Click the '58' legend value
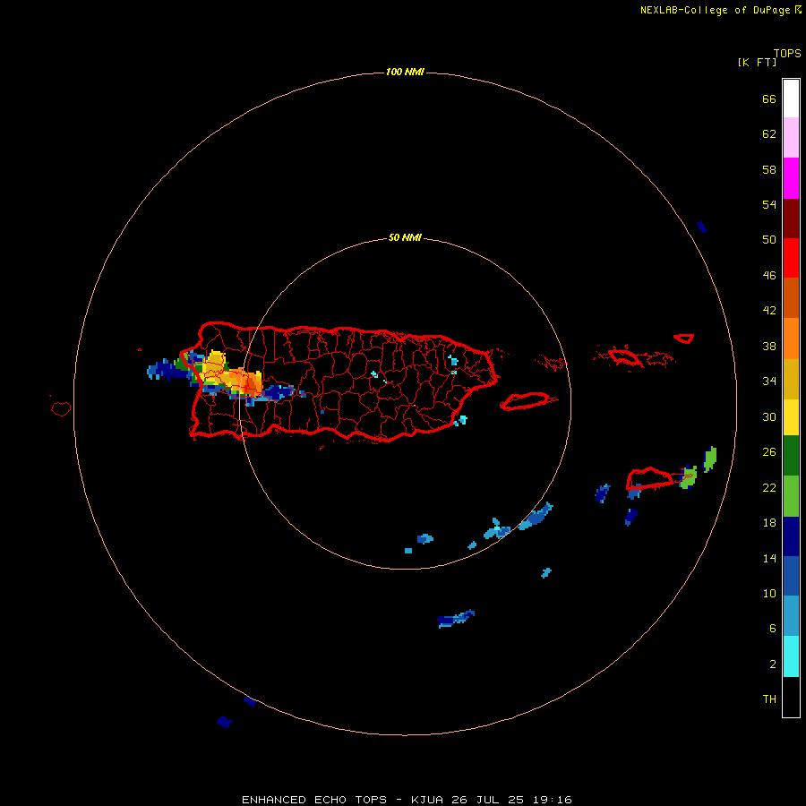Screen dimensions: 806x806 [769, 169]
